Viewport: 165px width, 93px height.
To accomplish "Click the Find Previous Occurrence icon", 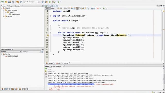I will 72,9.
